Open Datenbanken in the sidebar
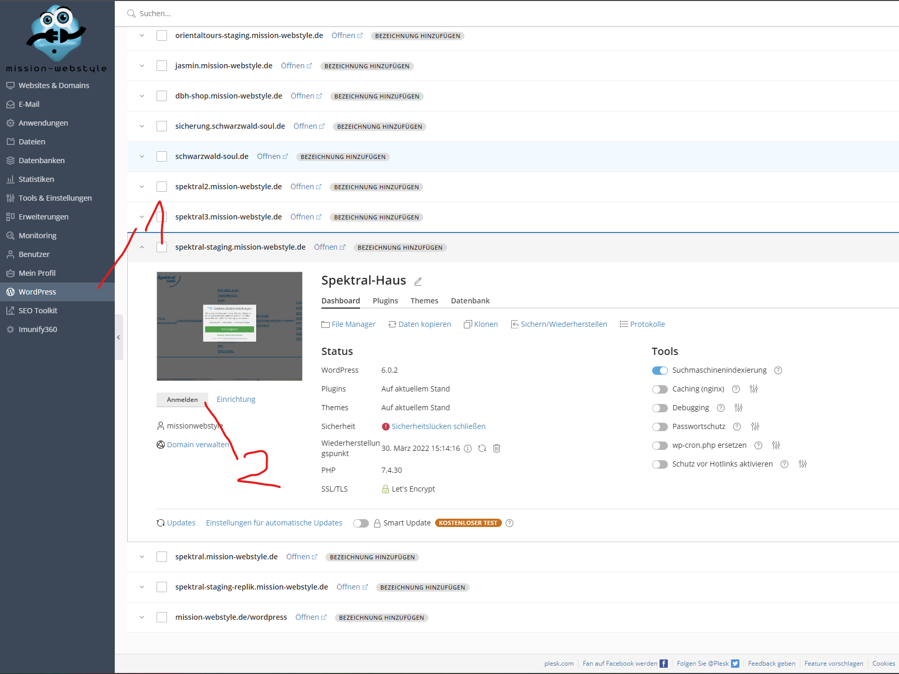Viewport: 899px width, 674px height. [x=42, y=161]
